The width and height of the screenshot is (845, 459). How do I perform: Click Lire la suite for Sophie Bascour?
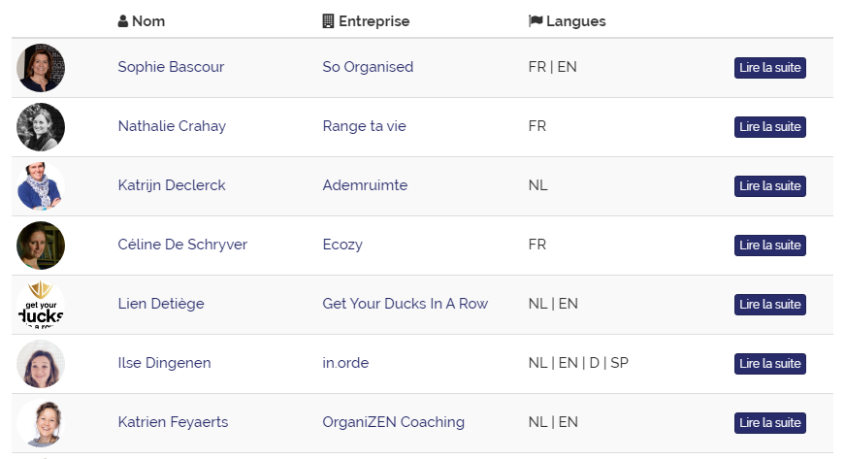(769, 68)
